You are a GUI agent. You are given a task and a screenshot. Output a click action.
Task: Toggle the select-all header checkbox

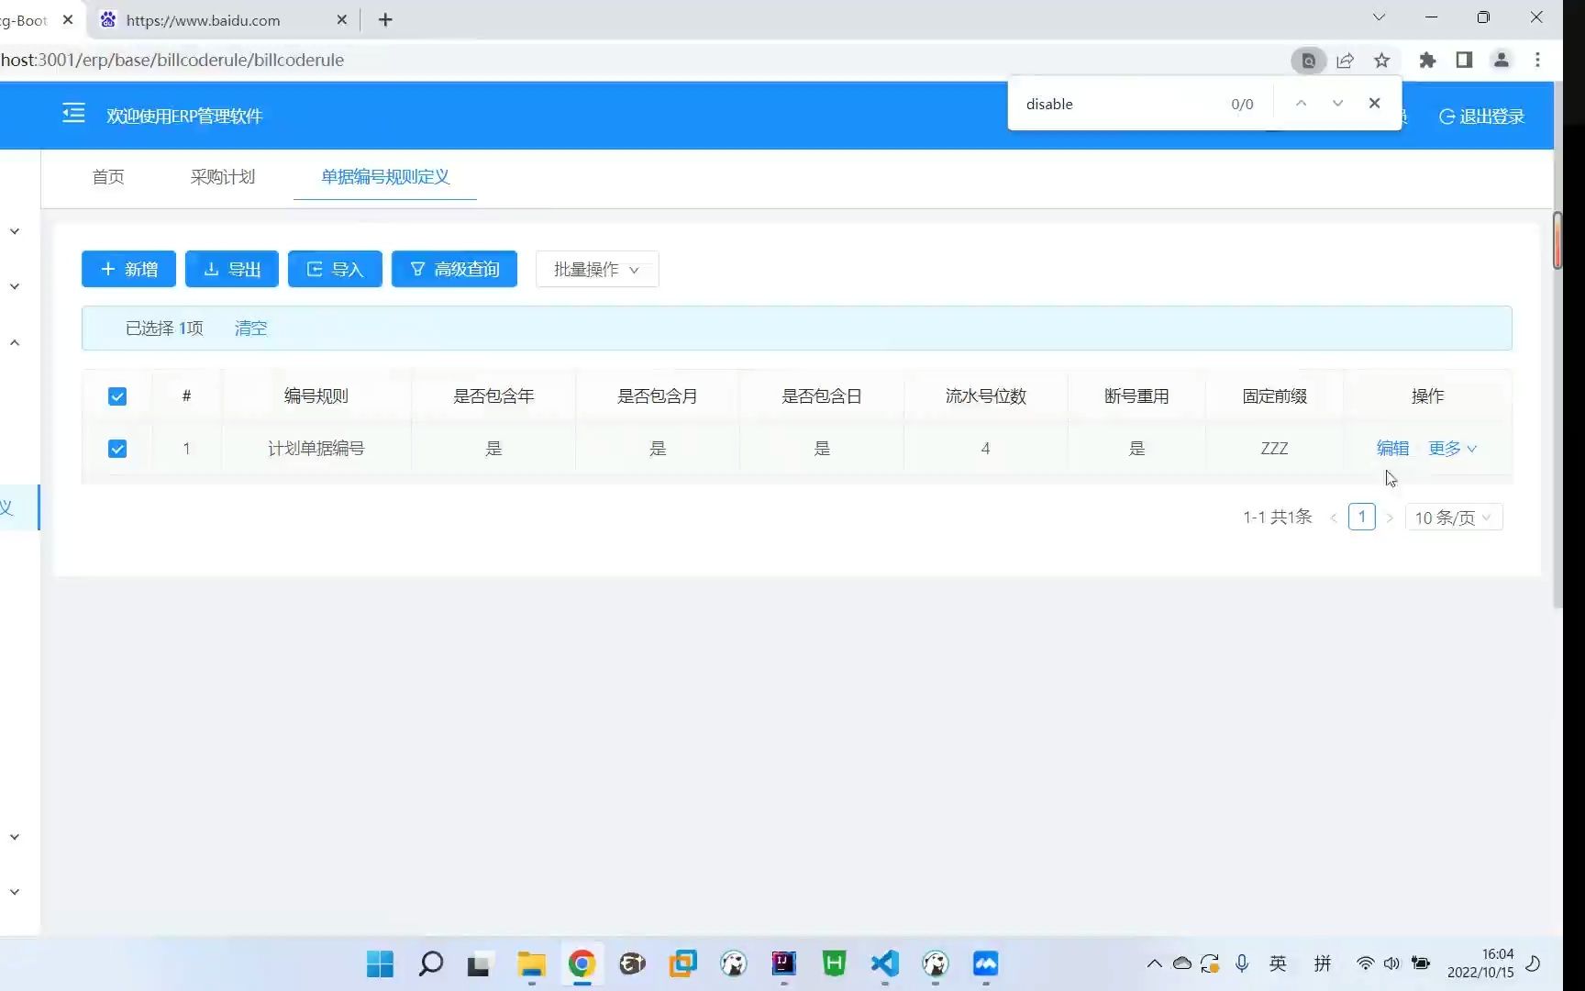(x=117, y=396)
